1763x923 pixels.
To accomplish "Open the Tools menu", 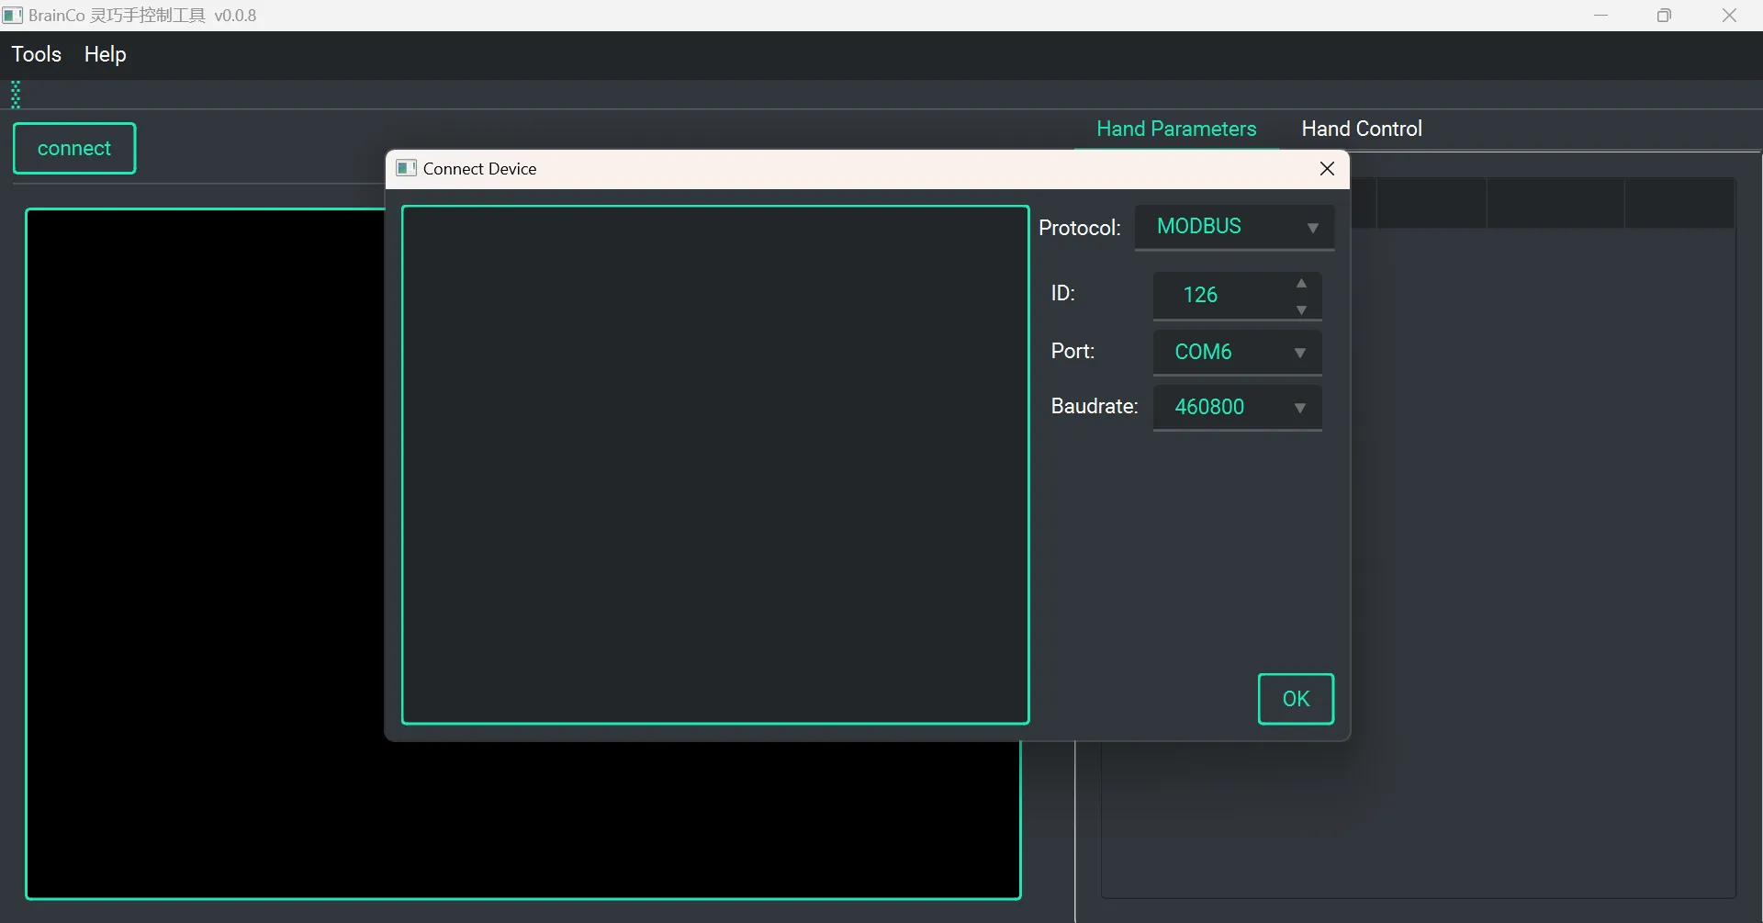I will (36, 54).
